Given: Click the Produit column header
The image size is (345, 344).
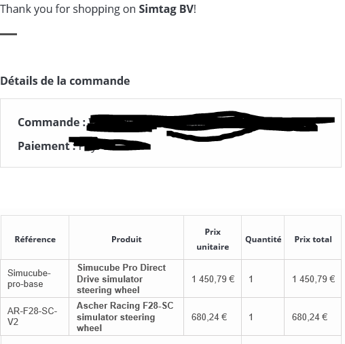Looking at the screenshot, I should pyautogui.click(x=126, y=240).
